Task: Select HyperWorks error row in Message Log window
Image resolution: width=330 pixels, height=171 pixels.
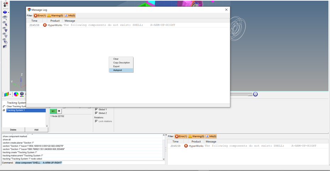Action: (128, 25)
